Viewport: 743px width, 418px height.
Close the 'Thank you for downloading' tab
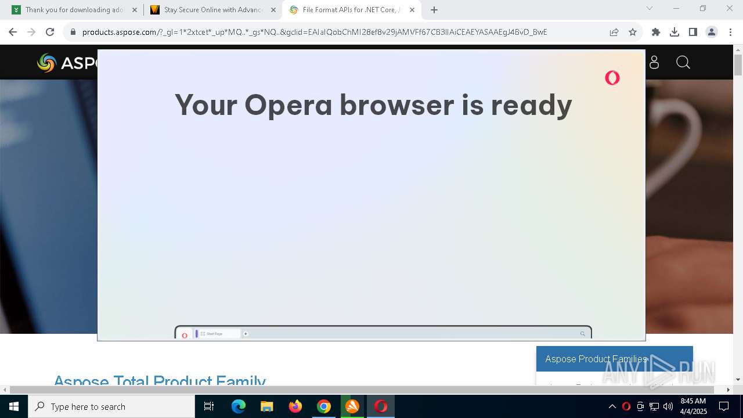click(135, 10)
